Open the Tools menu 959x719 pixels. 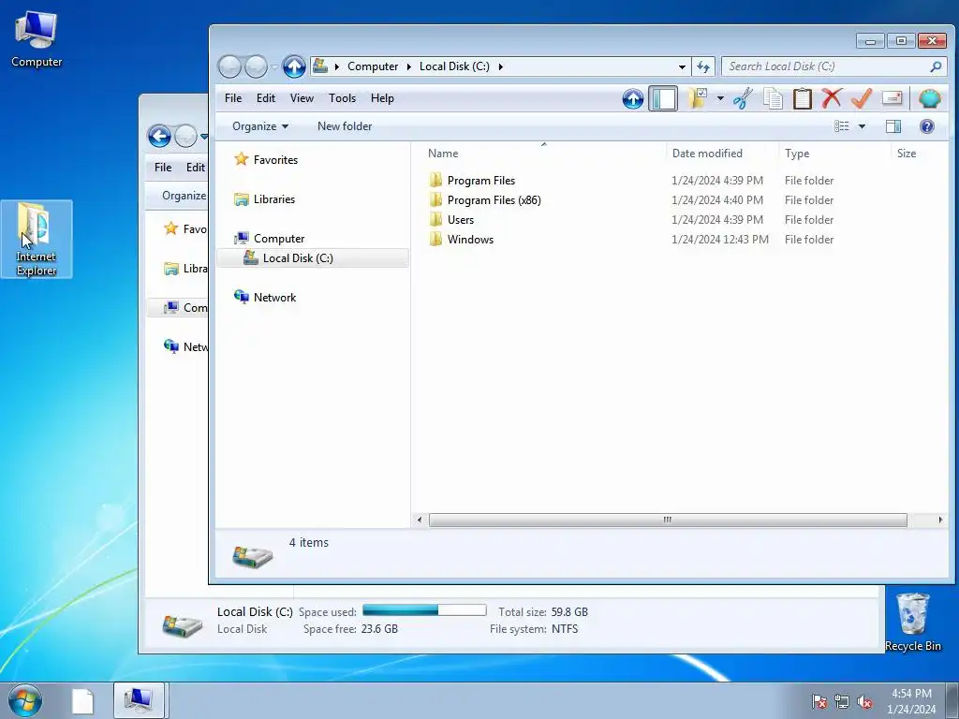click(x=342, y=98)
